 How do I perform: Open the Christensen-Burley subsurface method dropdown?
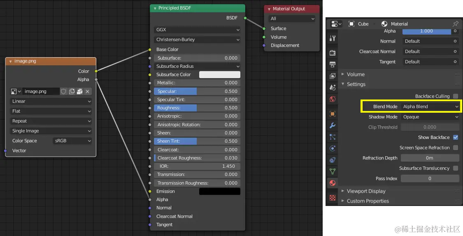197,39
